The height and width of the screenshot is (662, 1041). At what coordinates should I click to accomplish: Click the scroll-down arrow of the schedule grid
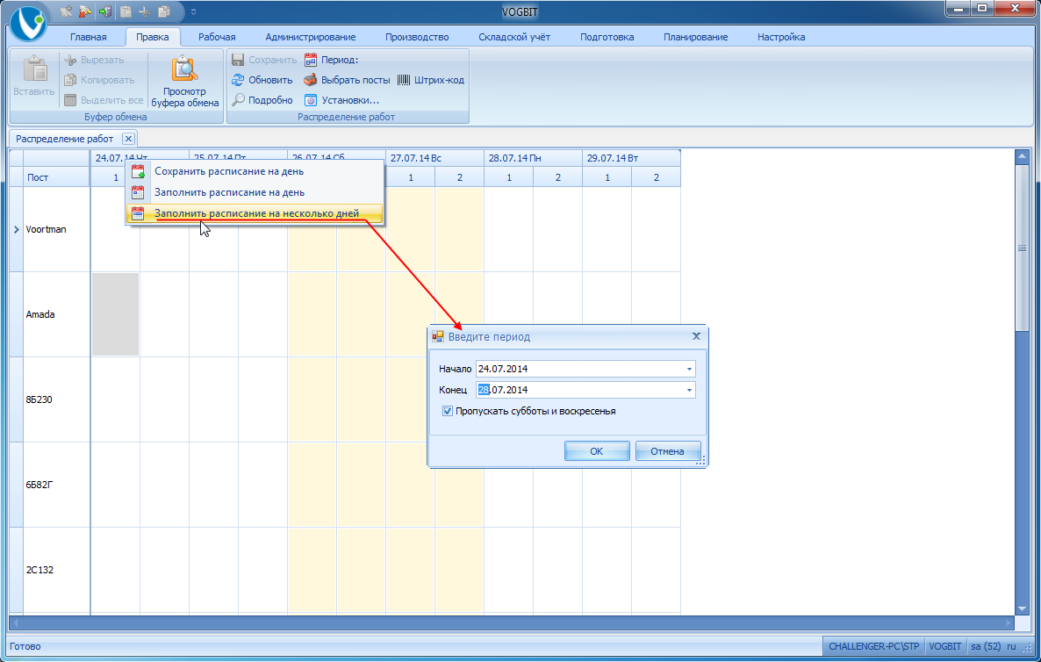1022,608
